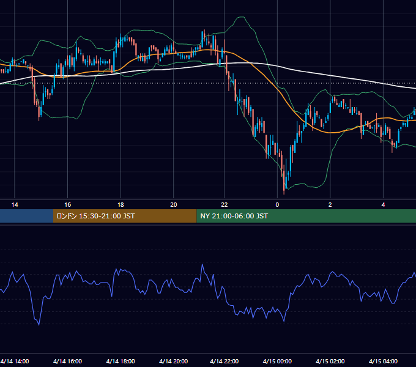Click the ロンドン 15:30-21:00 JST session bar

click(125, 216)
